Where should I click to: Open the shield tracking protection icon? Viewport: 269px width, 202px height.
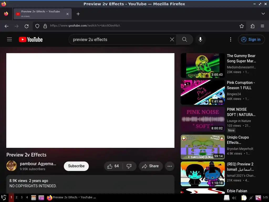point(37,26)
